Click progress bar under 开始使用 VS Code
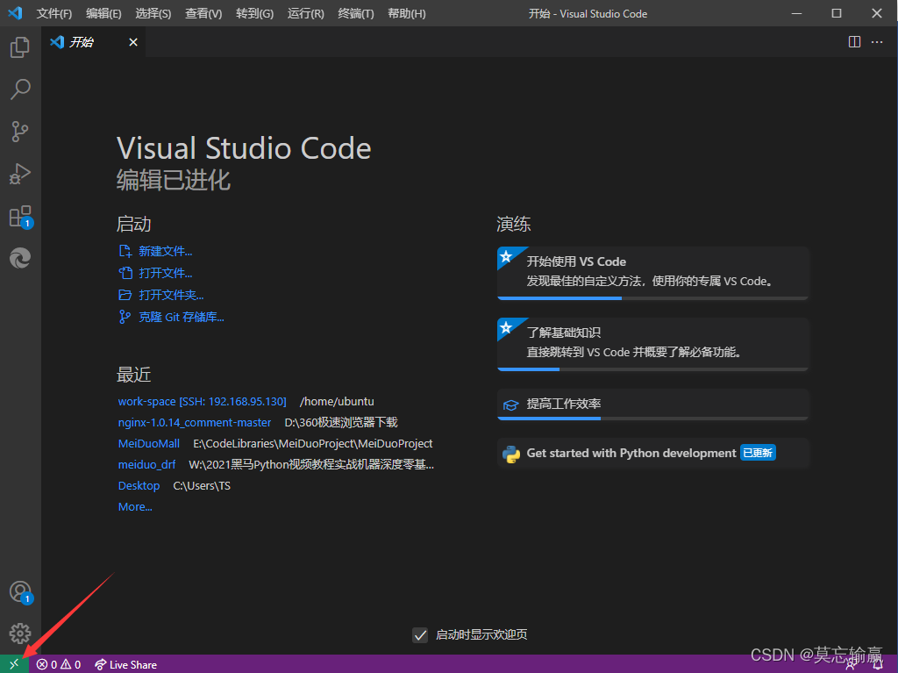Screen dimensions: 898x673 [652, 298]
